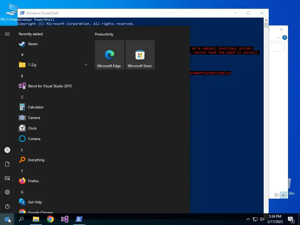300x225 pixels.
Task: Switch to Chrome on the taskbar
Action: pos(50,219)
